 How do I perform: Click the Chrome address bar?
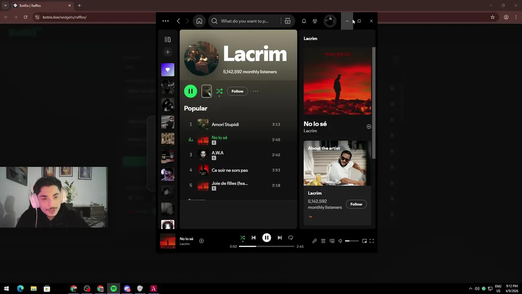coord(261,17)
